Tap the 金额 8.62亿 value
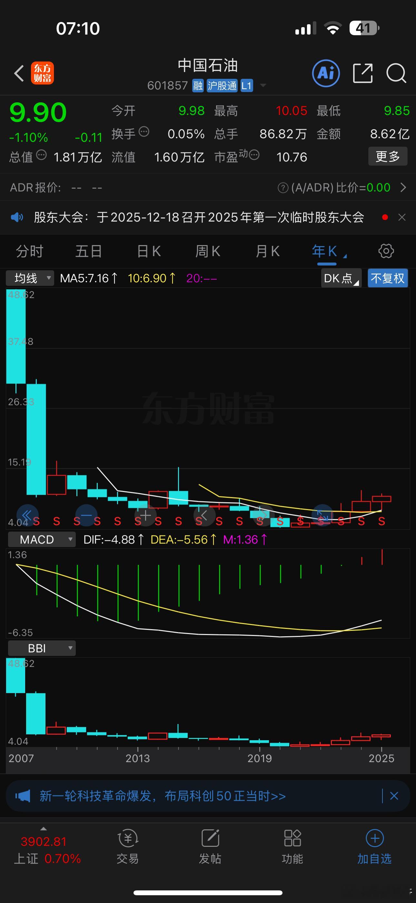 pyautogui.click(x=390, y=134)
